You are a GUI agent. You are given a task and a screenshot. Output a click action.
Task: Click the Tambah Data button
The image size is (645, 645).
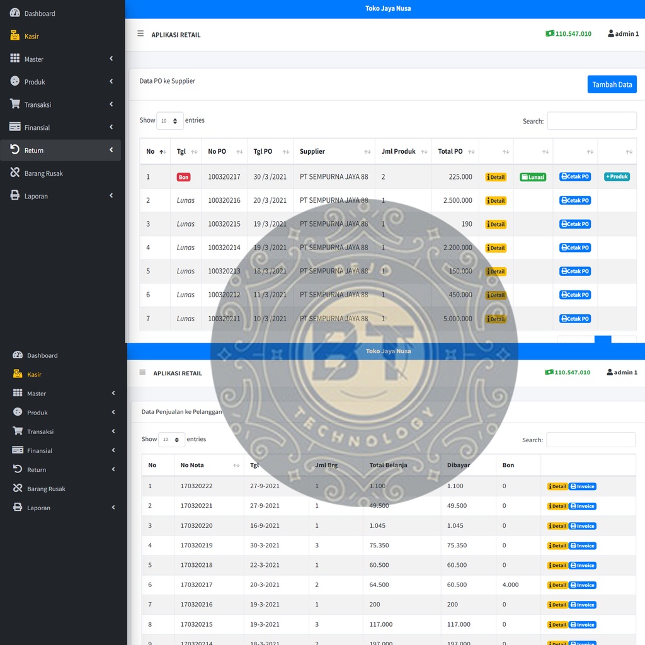[x=612, y=84]
